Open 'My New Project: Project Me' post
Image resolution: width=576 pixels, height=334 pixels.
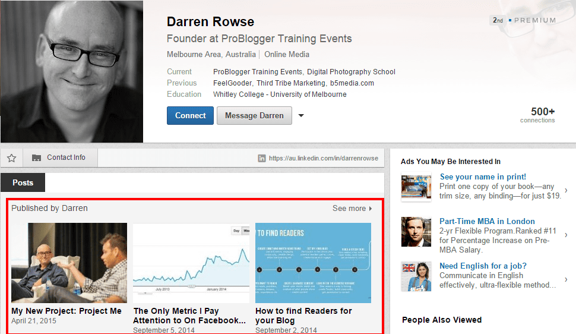click(67, 311)
